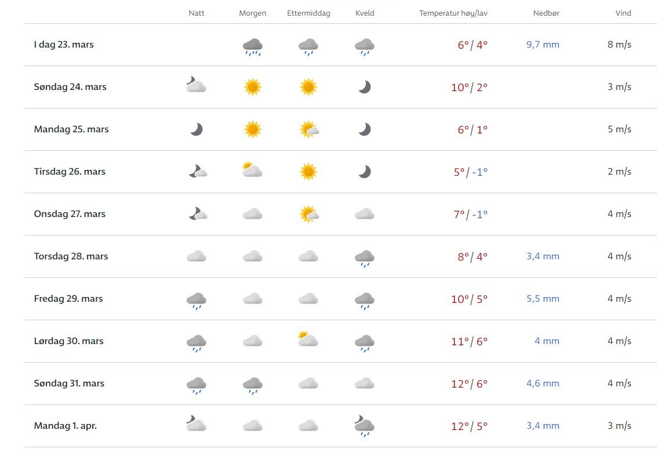Screen dimensions: 657x452
Task: Select the Fredag 29. mars forecast row
Action: (68, 299)
